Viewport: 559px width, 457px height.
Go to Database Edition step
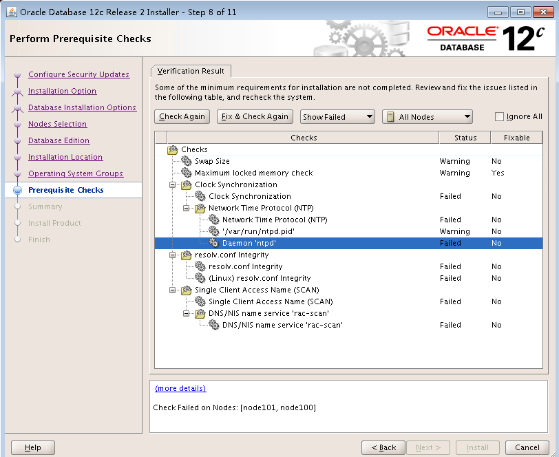(x=59, y=140)
